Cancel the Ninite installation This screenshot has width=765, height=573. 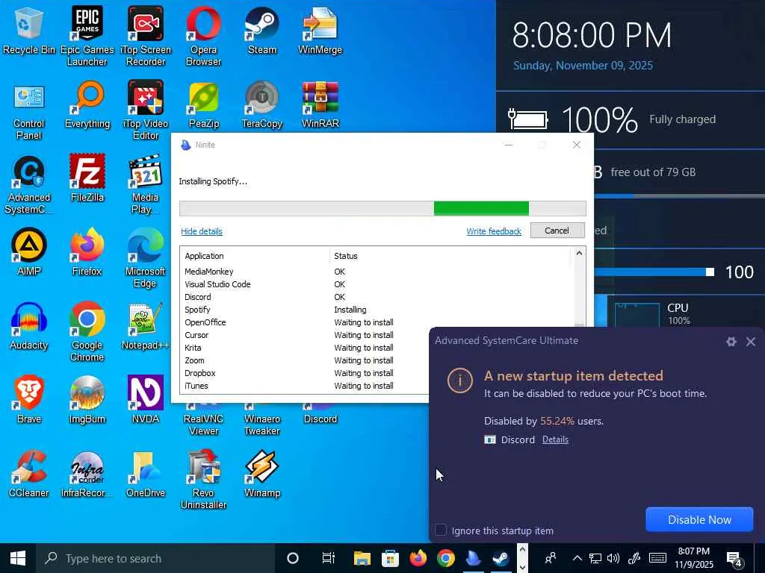pos(557,231)
